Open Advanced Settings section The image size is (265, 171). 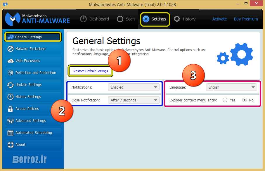(x=33, y=121)
